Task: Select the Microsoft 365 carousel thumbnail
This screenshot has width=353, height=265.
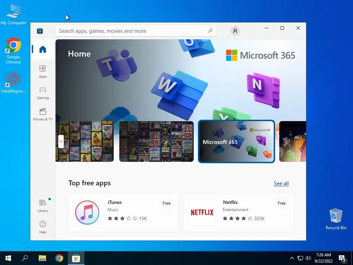Action: coord(236,141)
